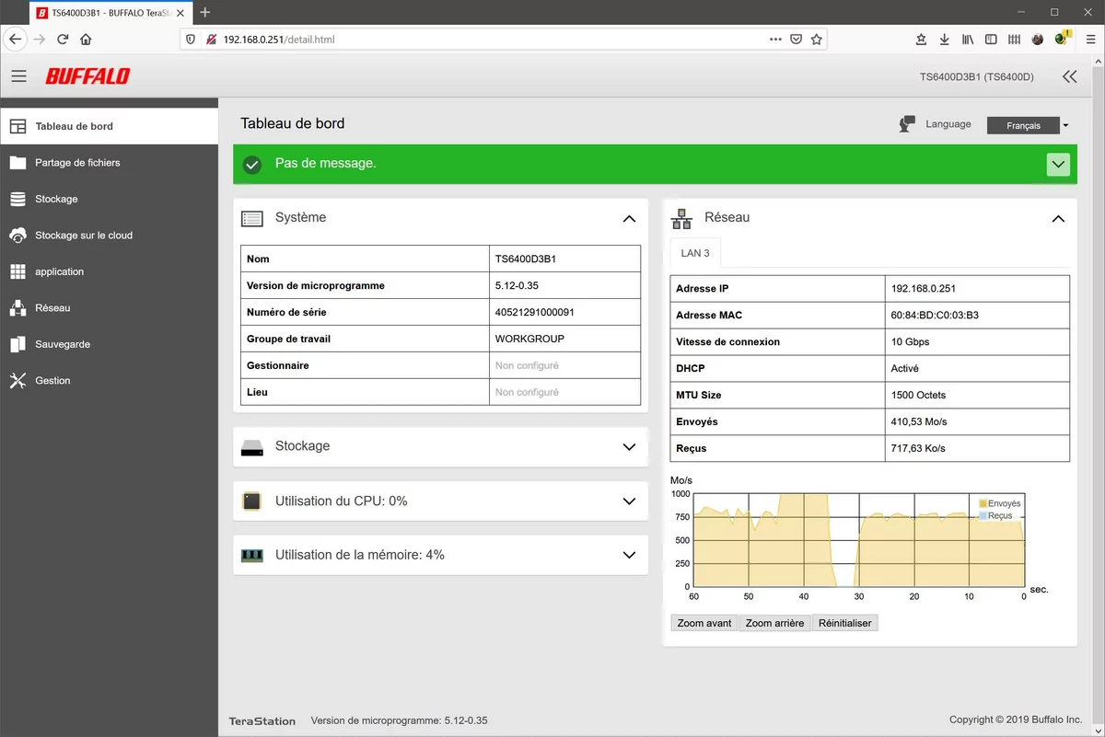The height and width of the screenshot is (737, 1105).
Task: Click the Reçus legend entry in the chart
Action: tap(995, 515)
